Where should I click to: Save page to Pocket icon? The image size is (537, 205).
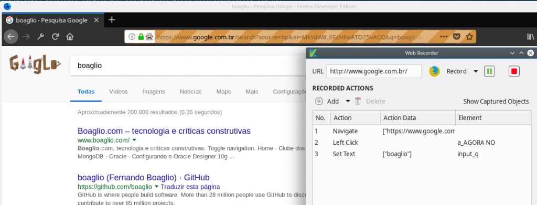[x=457, y=37]
